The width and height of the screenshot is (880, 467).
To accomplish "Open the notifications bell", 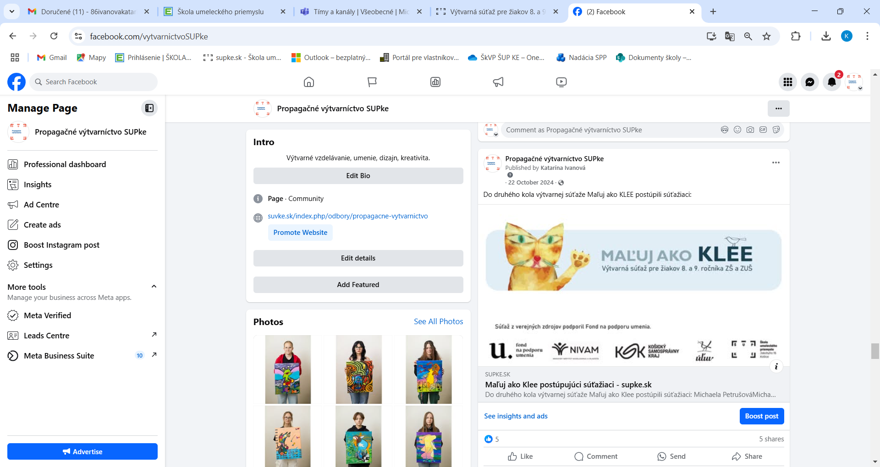I will (x=831, y=82).
